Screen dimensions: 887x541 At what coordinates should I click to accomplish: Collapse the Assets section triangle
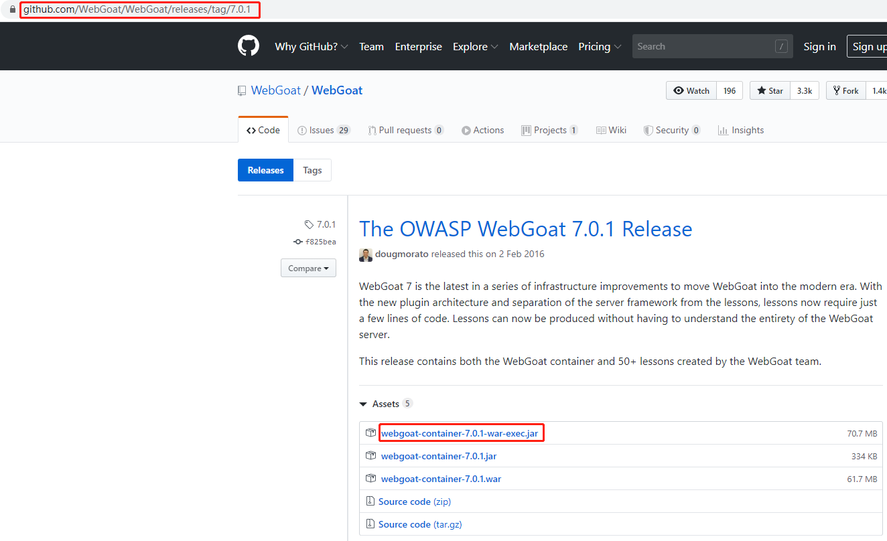(364, 404)
